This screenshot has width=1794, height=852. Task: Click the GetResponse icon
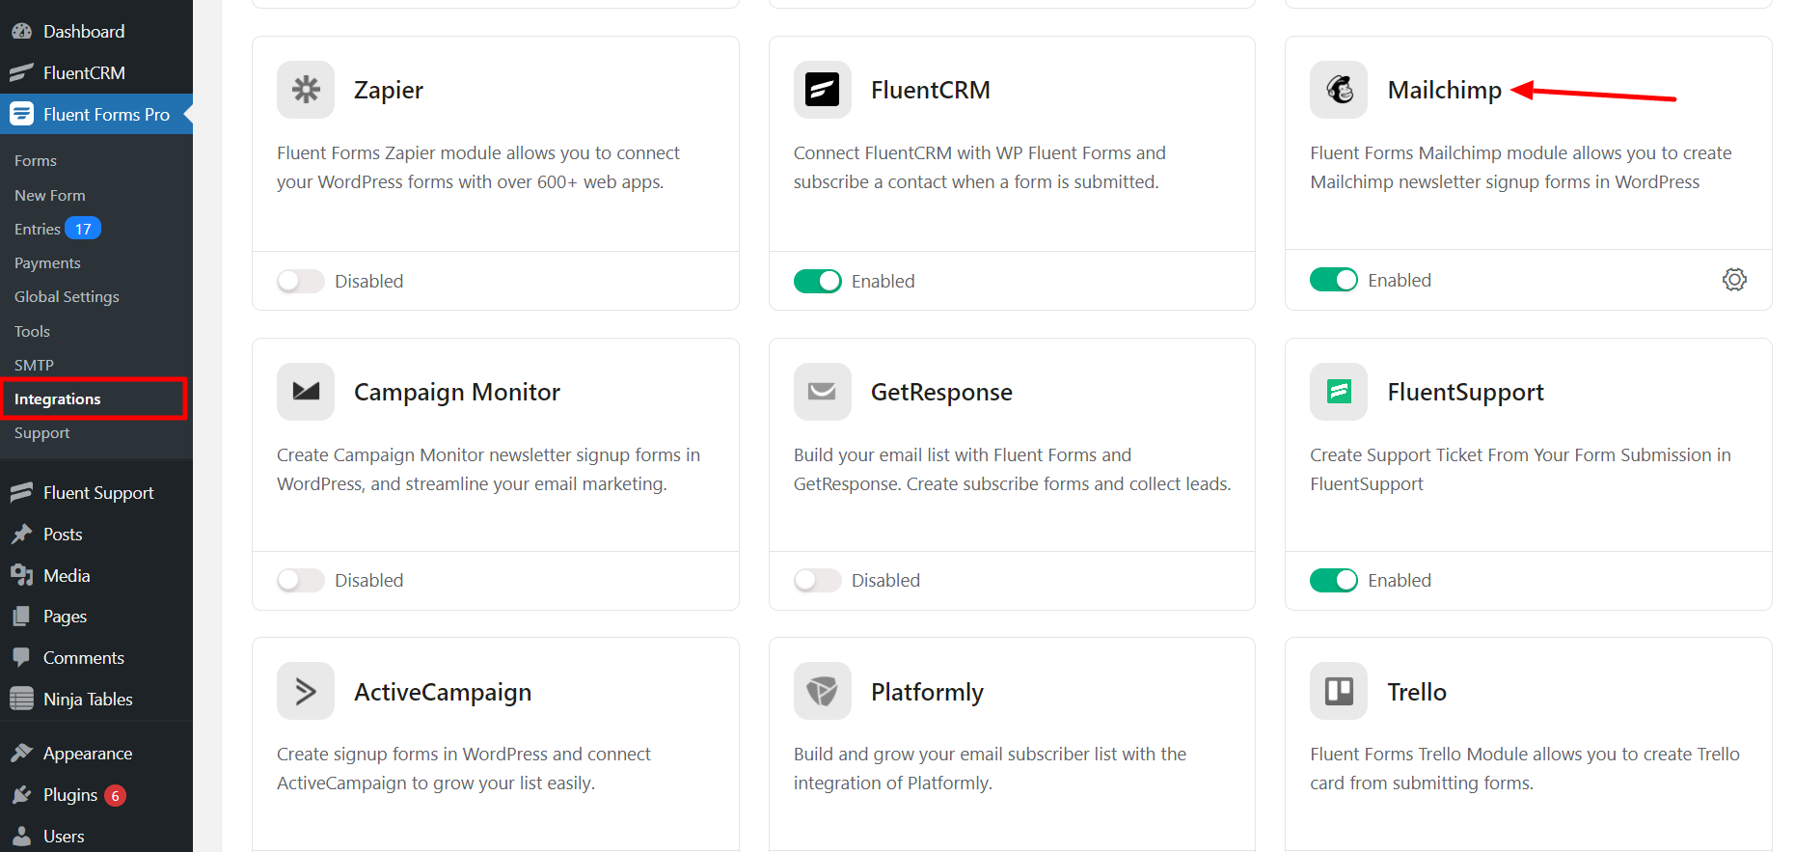[822, 392]
